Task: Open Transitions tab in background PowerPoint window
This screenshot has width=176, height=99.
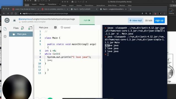Action: [x=52, y=4]
